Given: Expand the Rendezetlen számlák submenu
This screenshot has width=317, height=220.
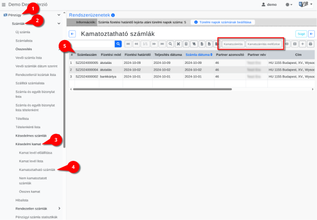Looking at the screenshot, I should click(59, 208).
